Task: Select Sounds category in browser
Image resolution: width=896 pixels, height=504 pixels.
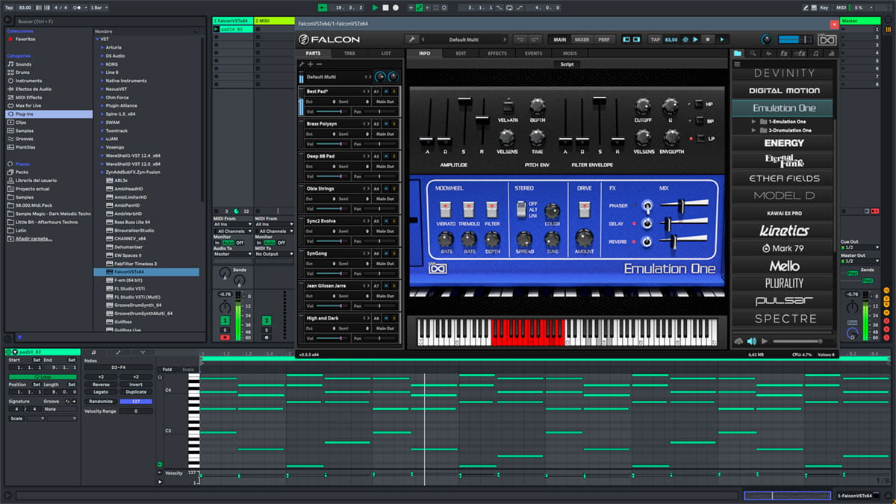Action: pyautogui.click(x=23, y=64)
